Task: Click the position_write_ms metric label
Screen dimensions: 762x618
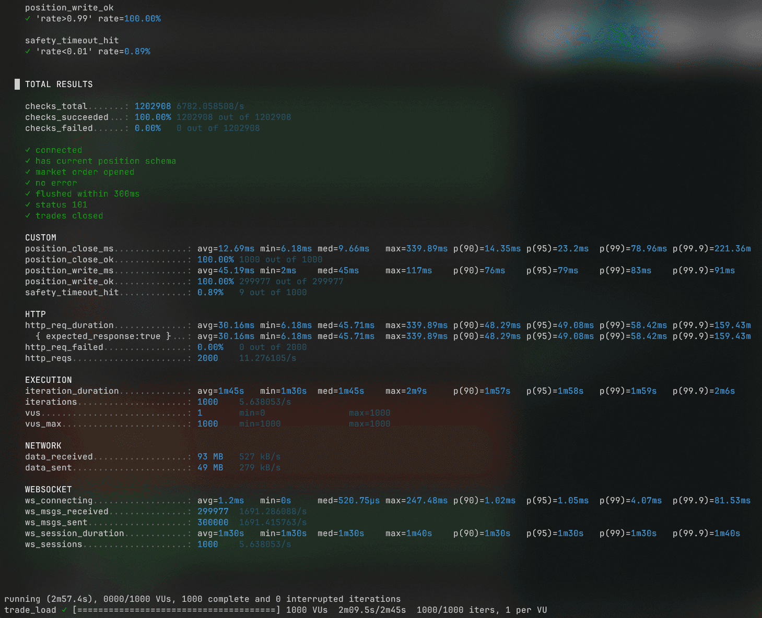Action: tap(69, 271)
